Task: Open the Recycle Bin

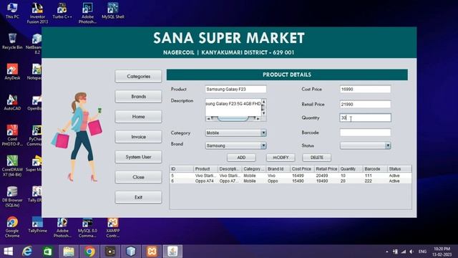Action: pyautogui.click(x=12, y=42)
